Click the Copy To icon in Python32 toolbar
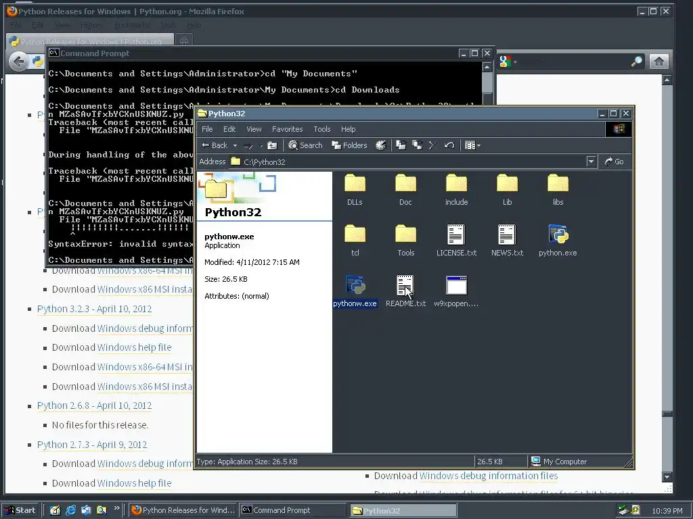The width and height of the screenshot is (693, 519). [x=417, y=145]
